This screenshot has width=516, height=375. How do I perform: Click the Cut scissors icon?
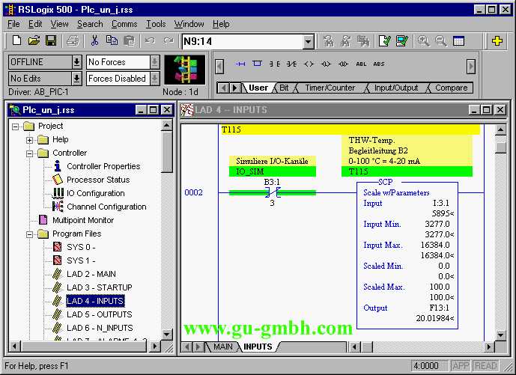click(x=97, y=41)
